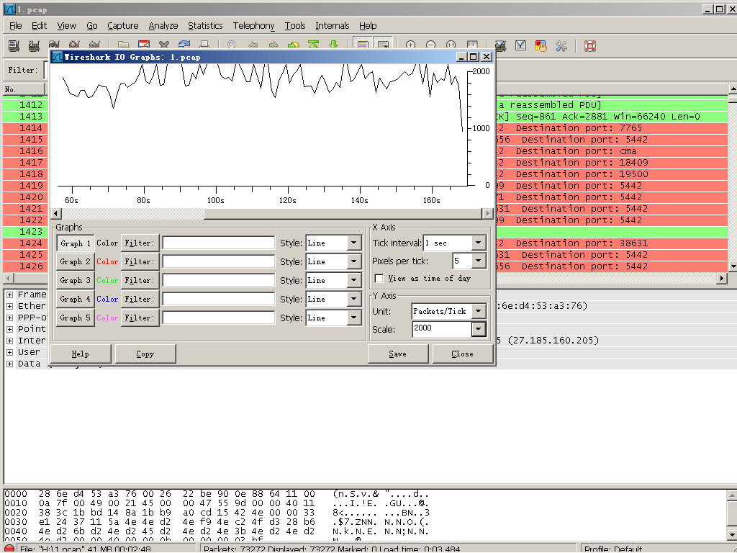Open display filters toolbar icon
Image resolution: width=737 pixels, height=553 pixels.
tap(520, 45)
